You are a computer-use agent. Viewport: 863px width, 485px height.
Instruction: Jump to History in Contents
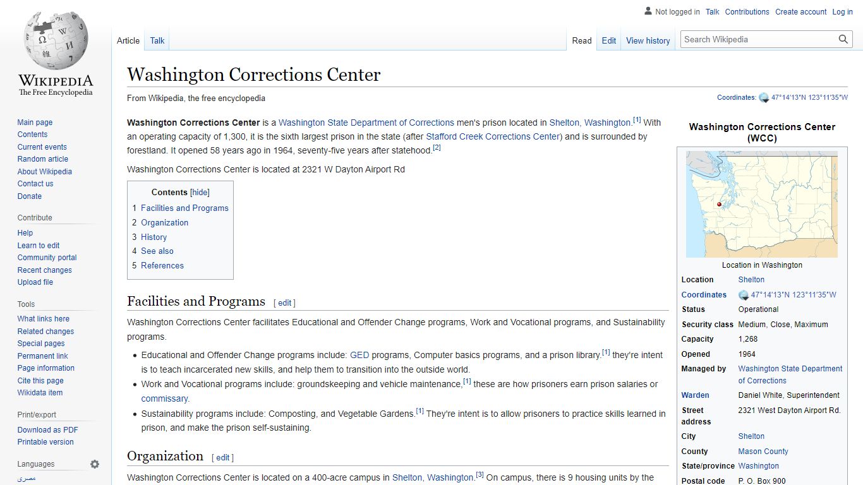point(154,237)
